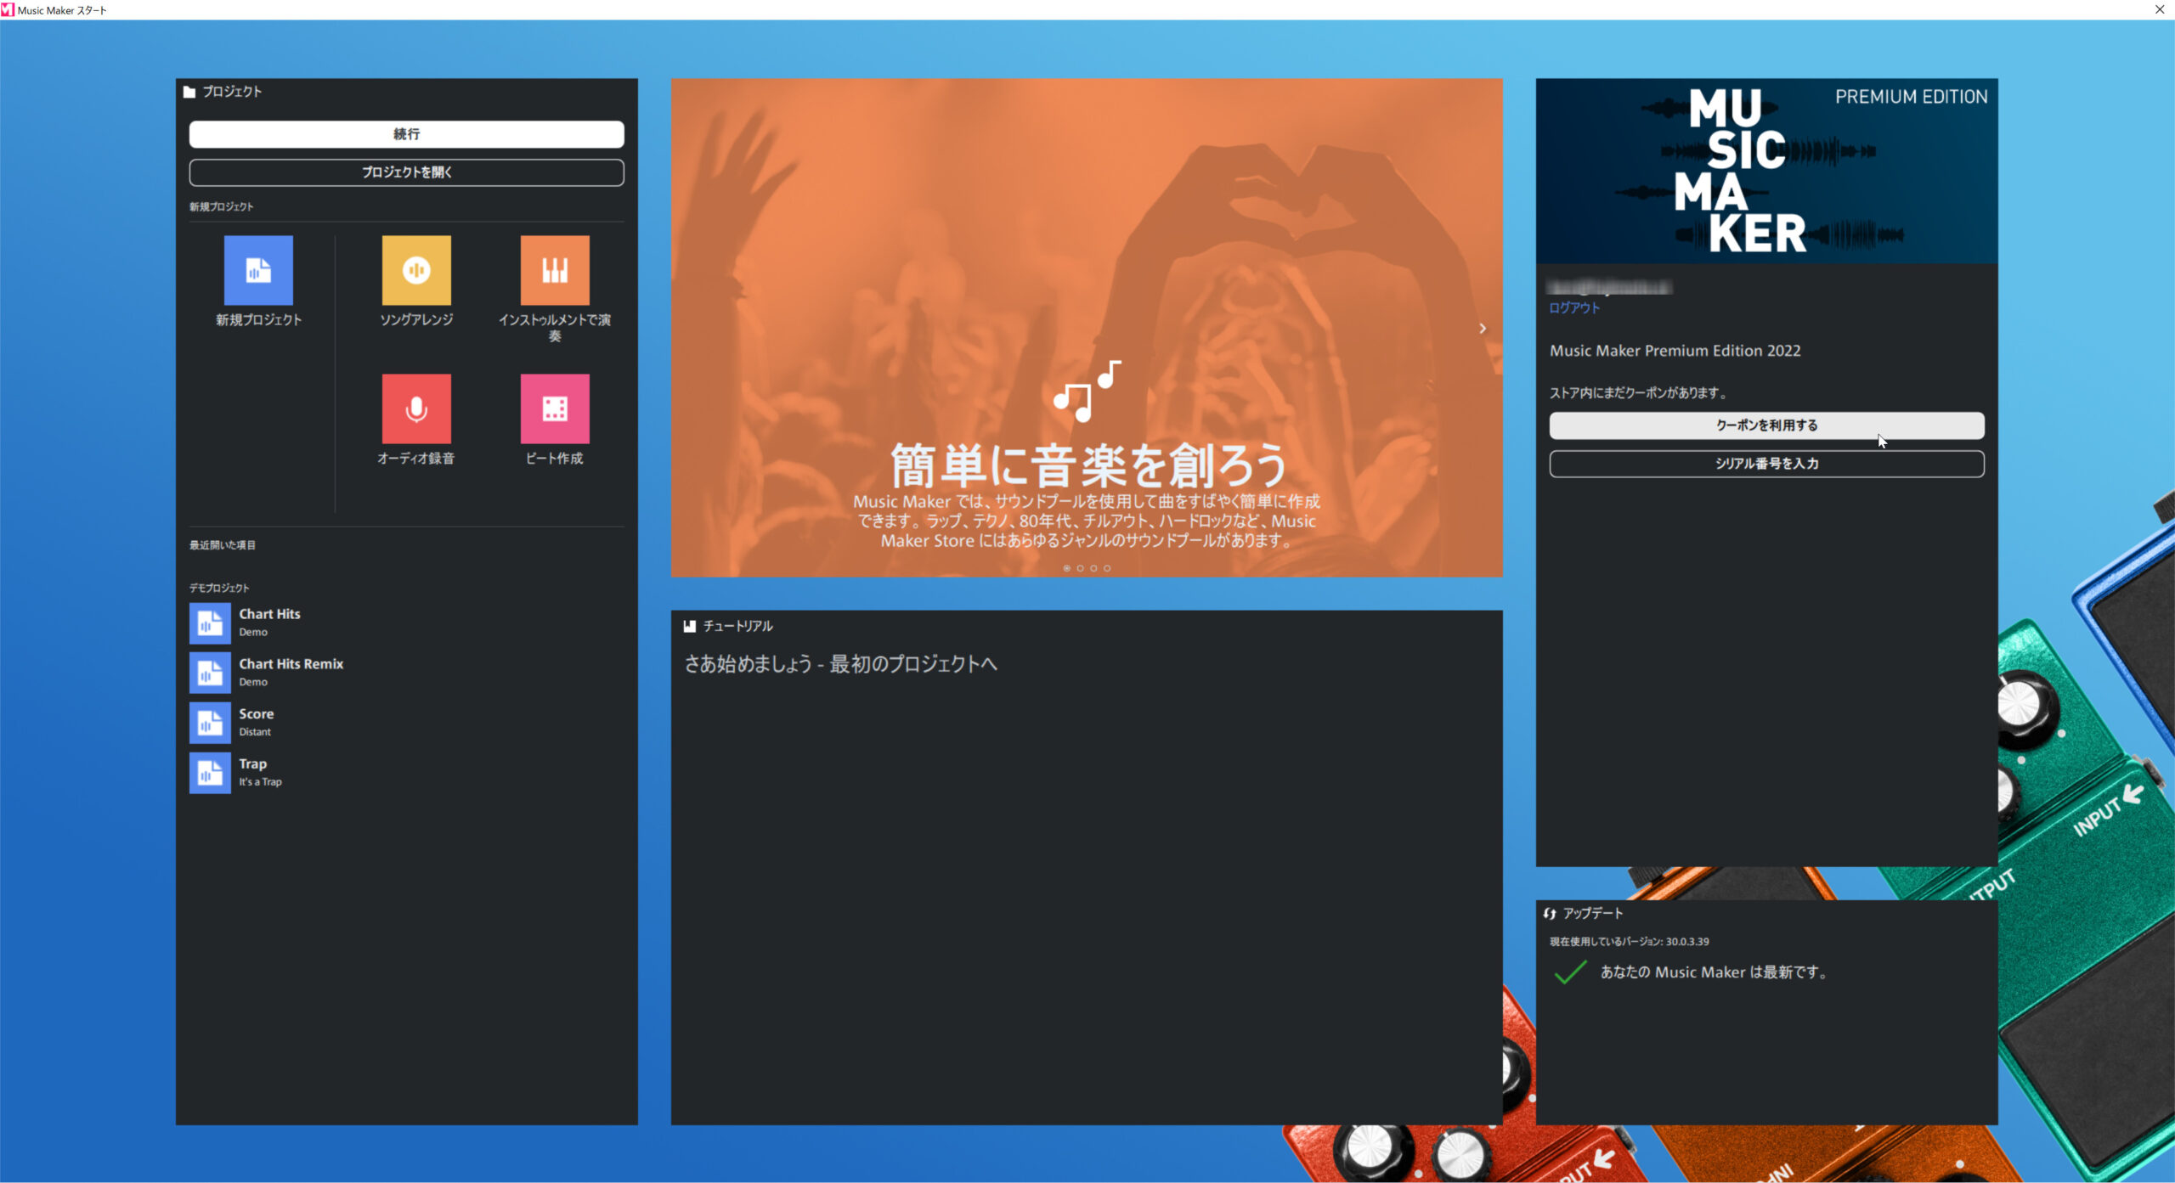
Task: Click the book icon beside チュートリアル
Action: (x=690, y=626)
